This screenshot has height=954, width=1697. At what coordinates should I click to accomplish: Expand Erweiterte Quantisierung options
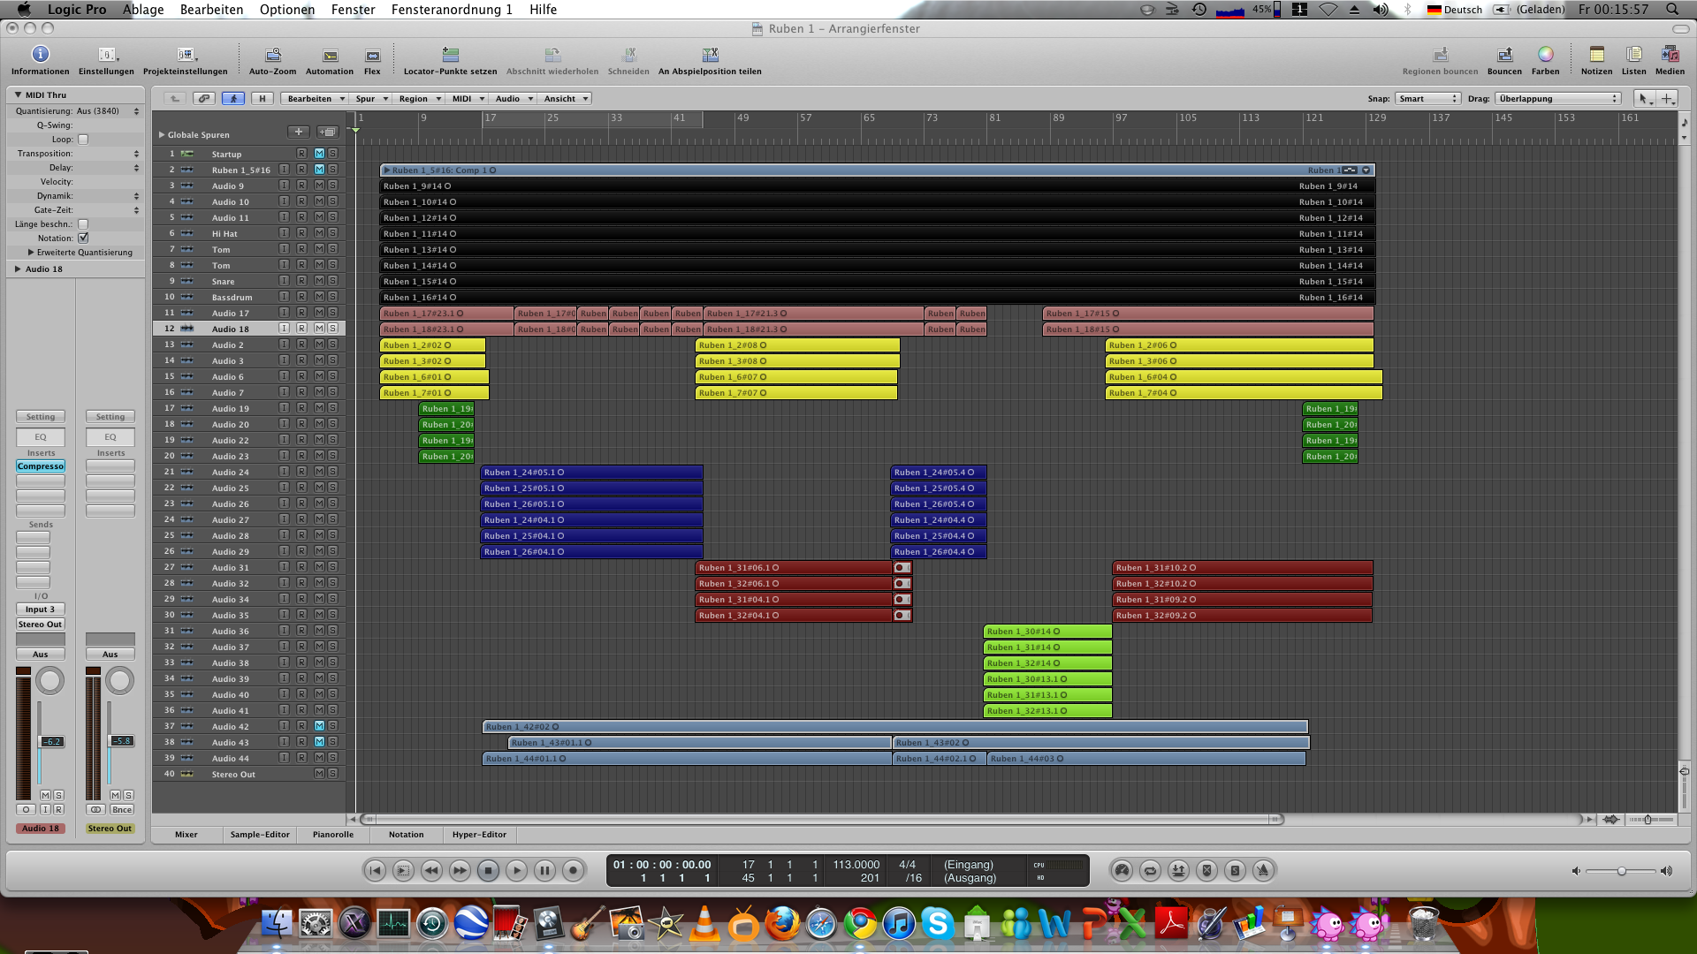tap(31, 253)
